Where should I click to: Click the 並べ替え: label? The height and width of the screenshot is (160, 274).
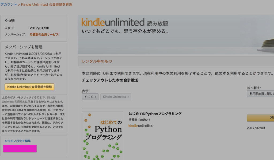[254, 88]
